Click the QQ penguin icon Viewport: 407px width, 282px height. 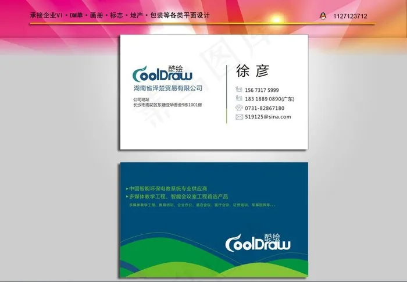[x=323, y=16]
